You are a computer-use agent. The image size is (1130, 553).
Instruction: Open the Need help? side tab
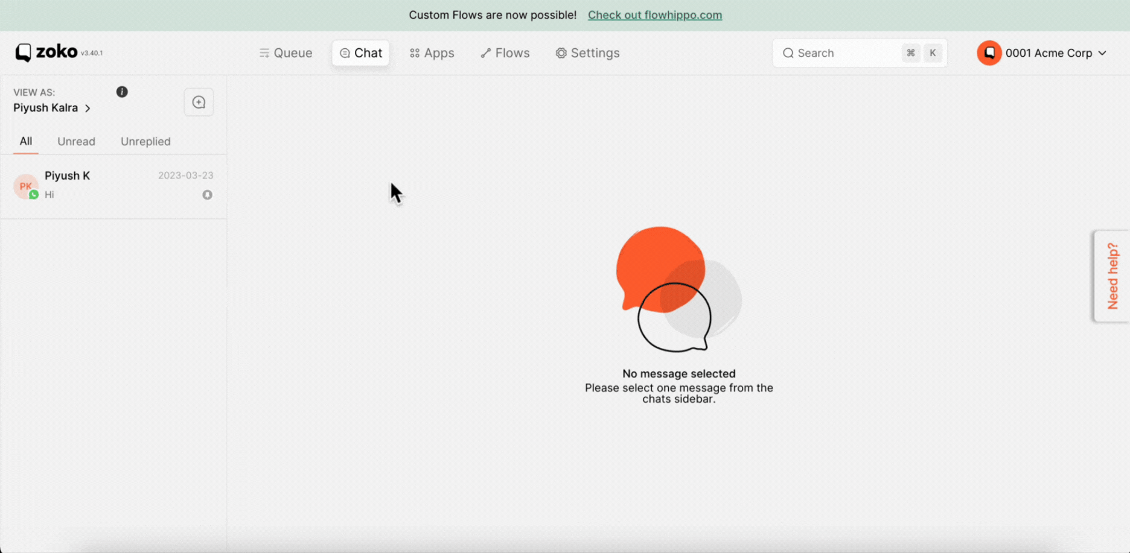pos(1112,276)
